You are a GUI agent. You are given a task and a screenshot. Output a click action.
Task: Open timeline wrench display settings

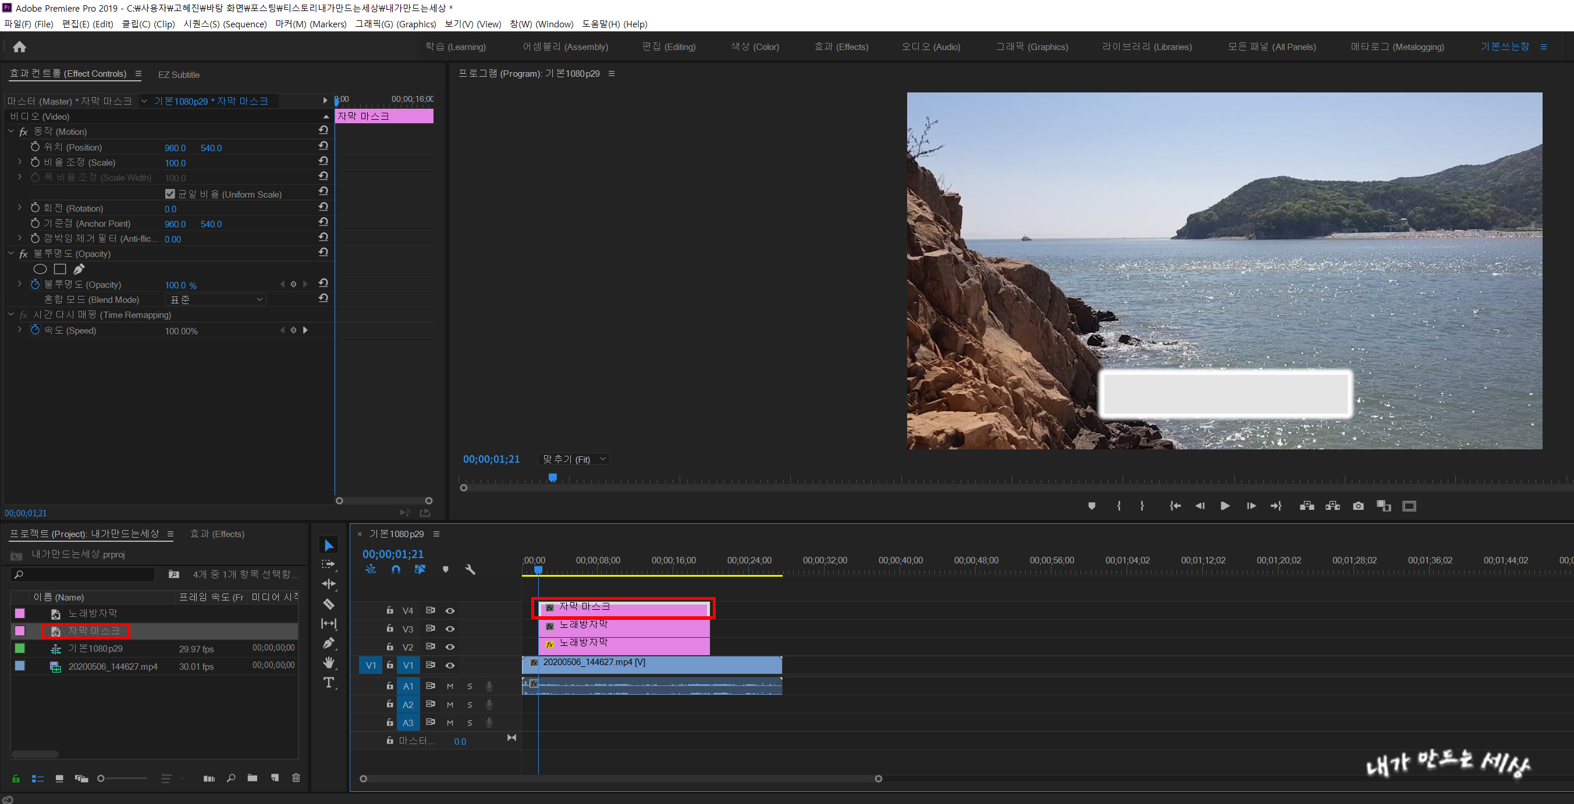(470, 569)
